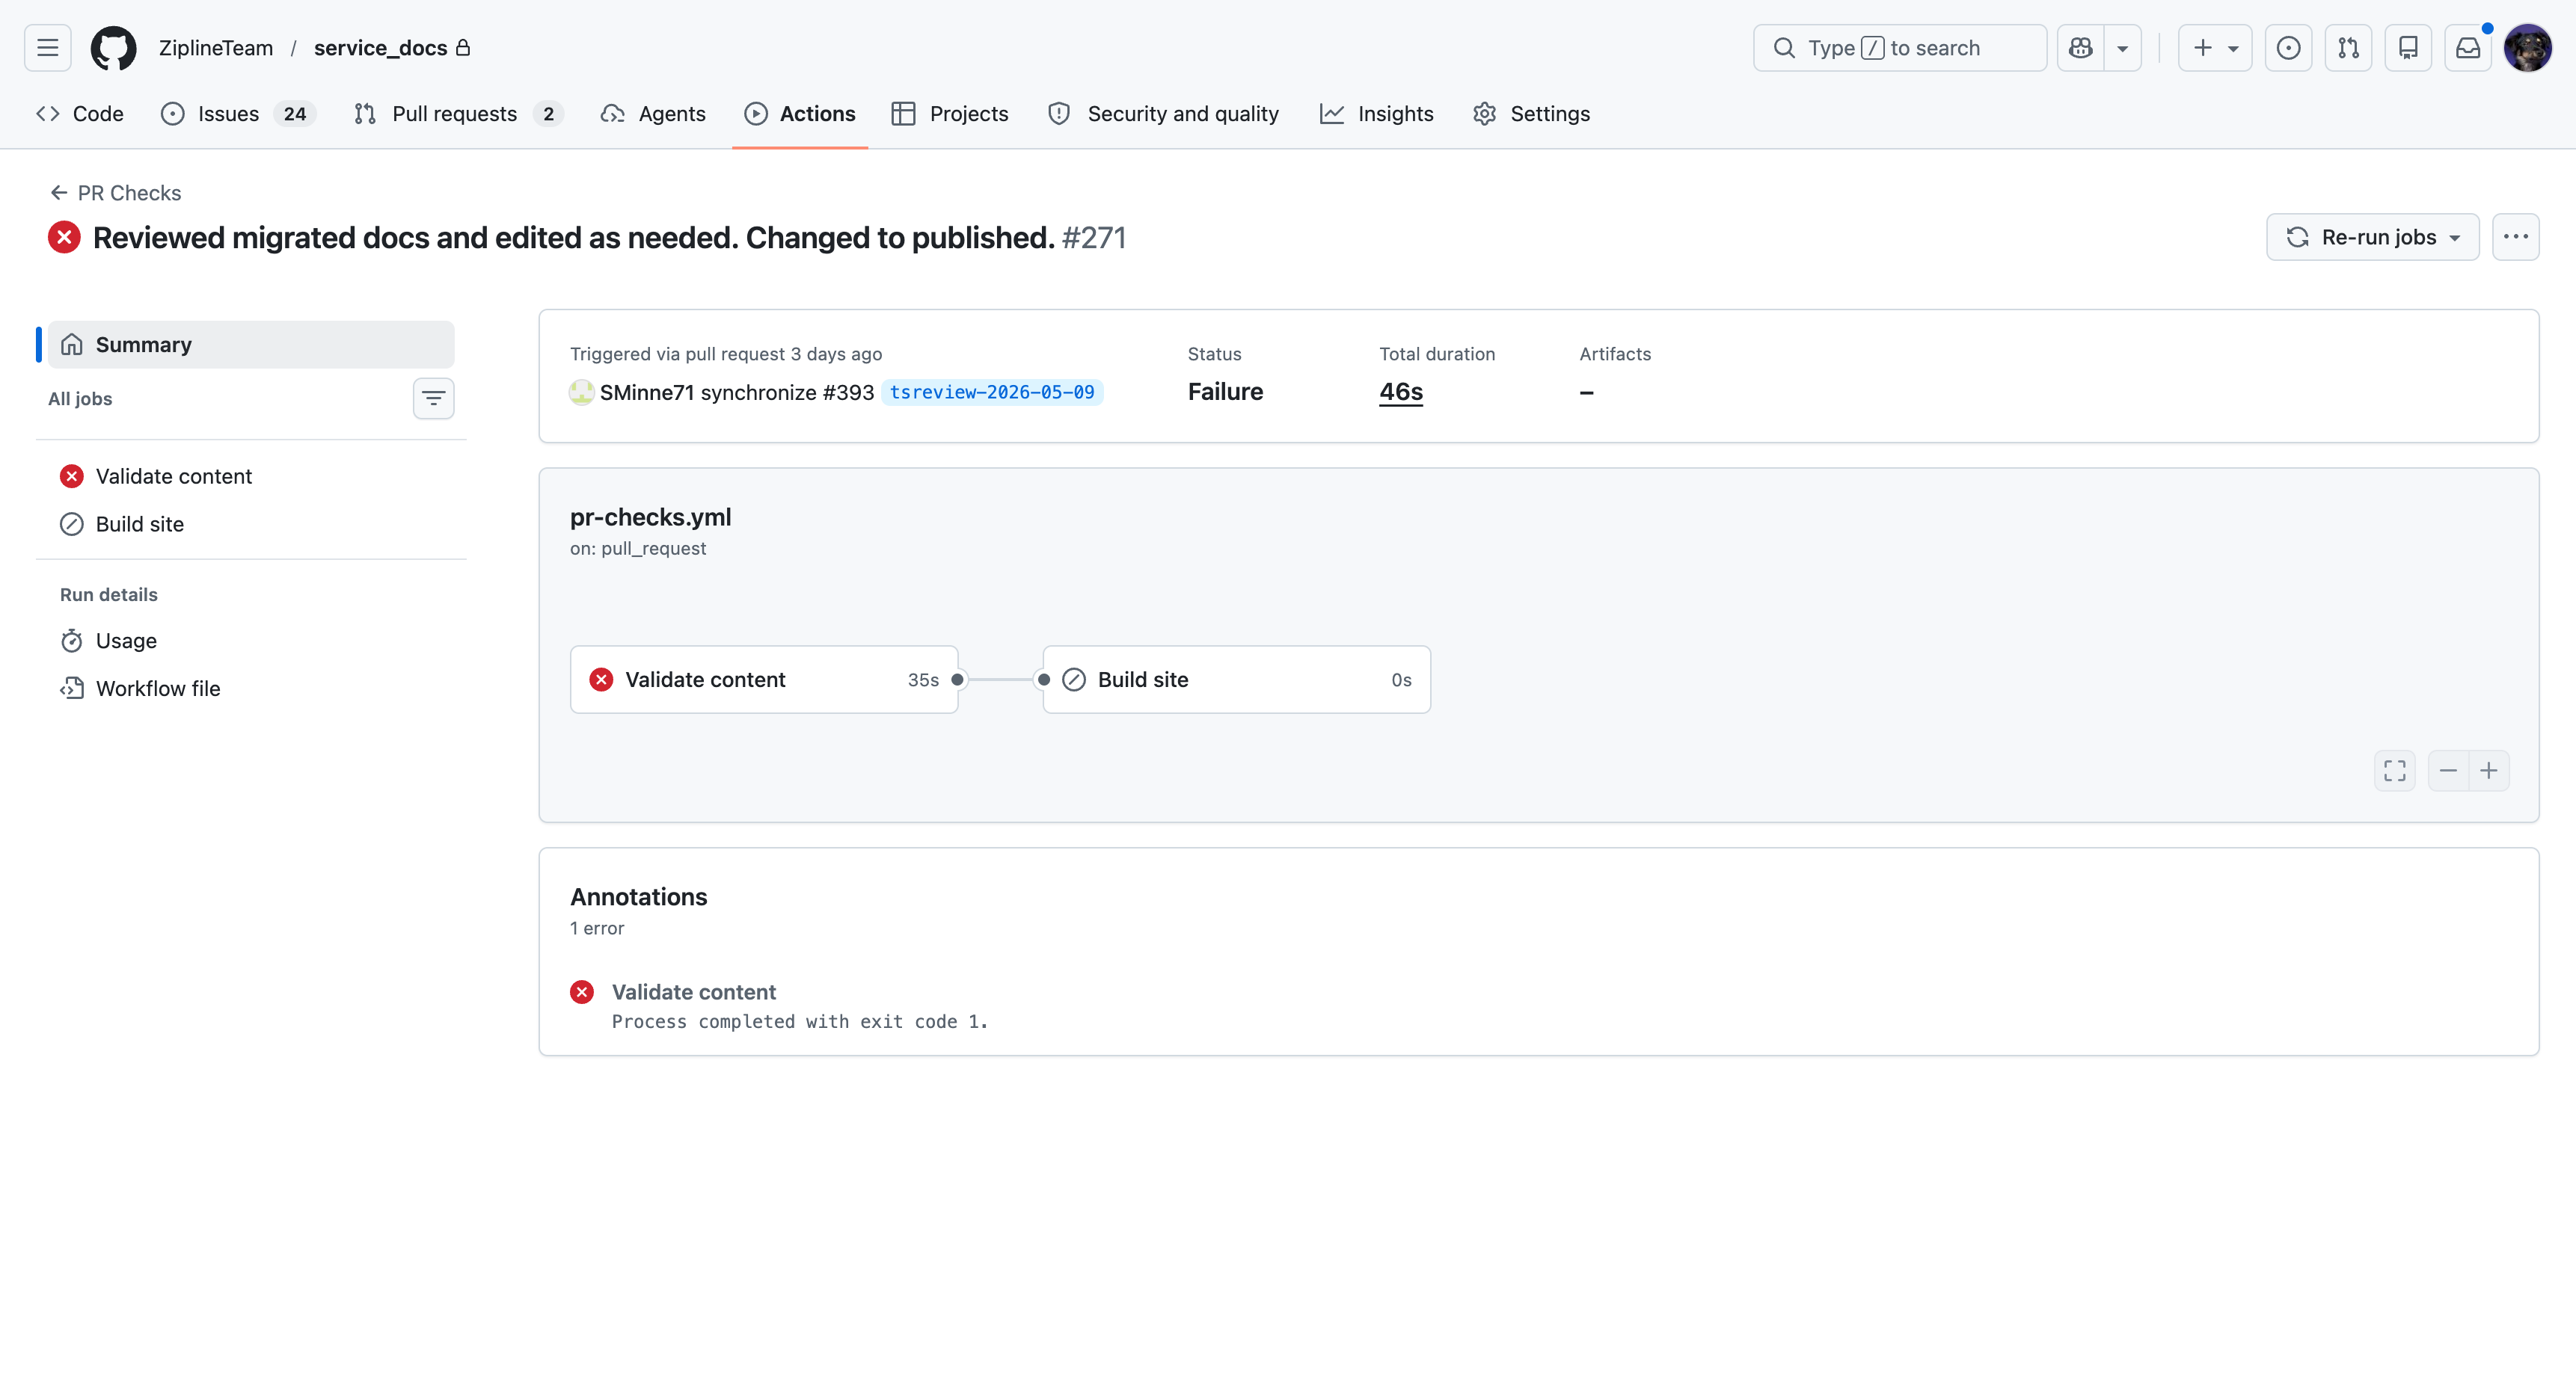Open Usage under Run details
The image size is (2576, 1395).
250,641
